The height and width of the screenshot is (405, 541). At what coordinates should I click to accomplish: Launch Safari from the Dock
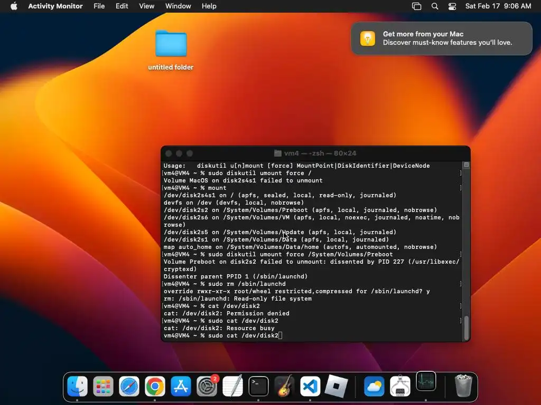[x=129, y=386]
